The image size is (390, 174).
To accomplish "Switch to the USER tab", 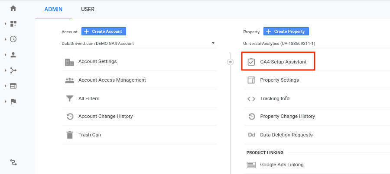I will click(88, 9).
